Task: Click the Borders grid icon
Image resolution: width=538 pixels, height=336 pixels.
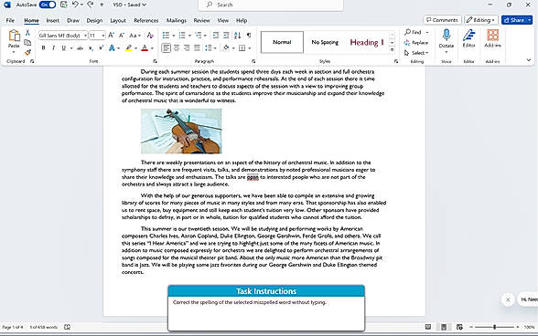Action: [x=242, y=48]
